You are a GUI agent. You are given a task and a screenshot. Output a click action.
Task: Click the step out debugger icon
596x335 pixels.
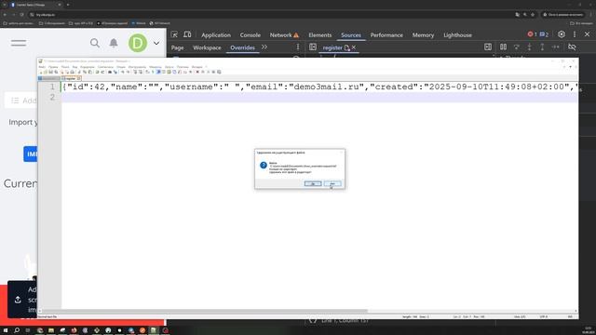[x=542, y=47]
